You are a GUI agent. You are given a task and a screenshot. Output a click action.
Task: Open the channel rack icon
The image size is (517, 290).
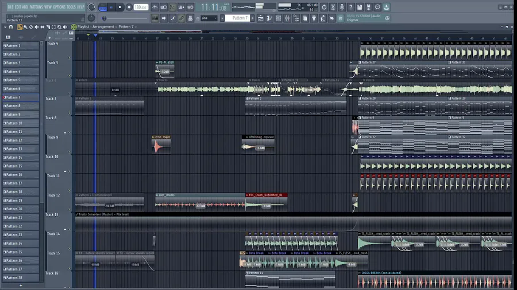coord(278,18)
